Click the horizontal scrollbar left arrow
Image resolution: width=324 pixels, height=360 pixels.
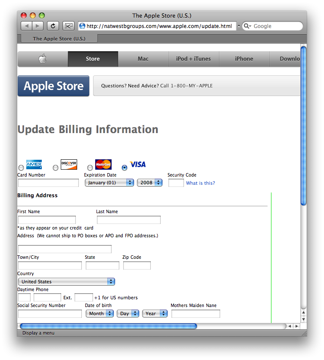290,326
